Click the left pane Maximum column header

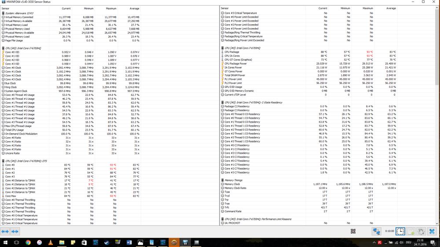pyautogui.click(x=111, y=8)
